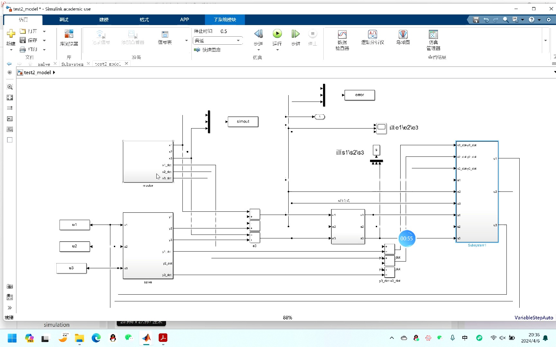Click test2_model breadcrumb
The image size is (556, 347).
[x=37, y=73]
